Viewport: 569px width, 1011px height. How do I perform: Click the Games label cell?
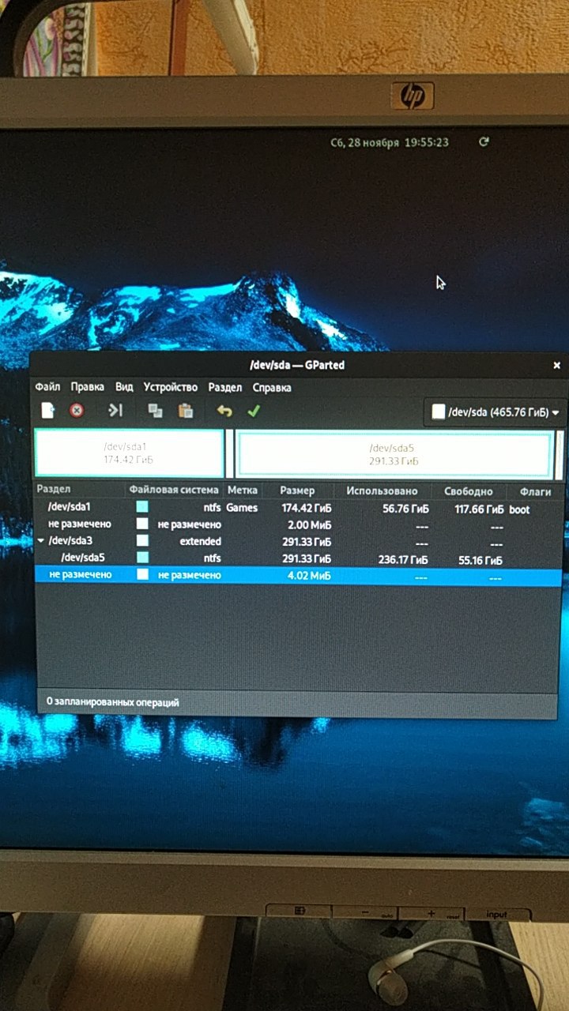pos(242,508)
